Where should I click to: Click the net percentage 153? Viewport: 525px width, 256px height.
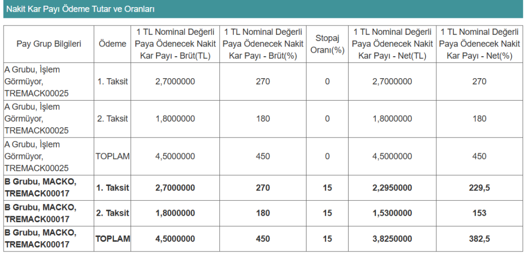(x=479, y=213)
